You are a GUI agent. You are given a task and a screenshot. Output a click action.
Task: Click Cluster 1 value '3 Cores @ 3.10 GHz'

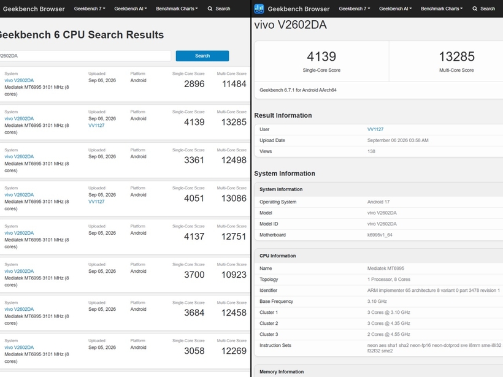(389, 312)
